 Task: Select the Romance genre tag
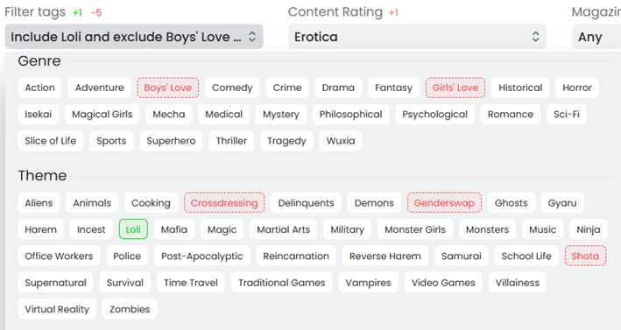(x=511, y=115)
